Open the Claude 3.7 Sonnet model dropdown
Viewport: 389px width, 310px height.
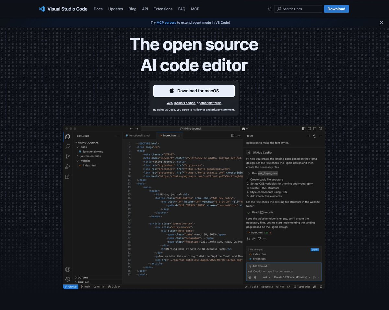292,277
